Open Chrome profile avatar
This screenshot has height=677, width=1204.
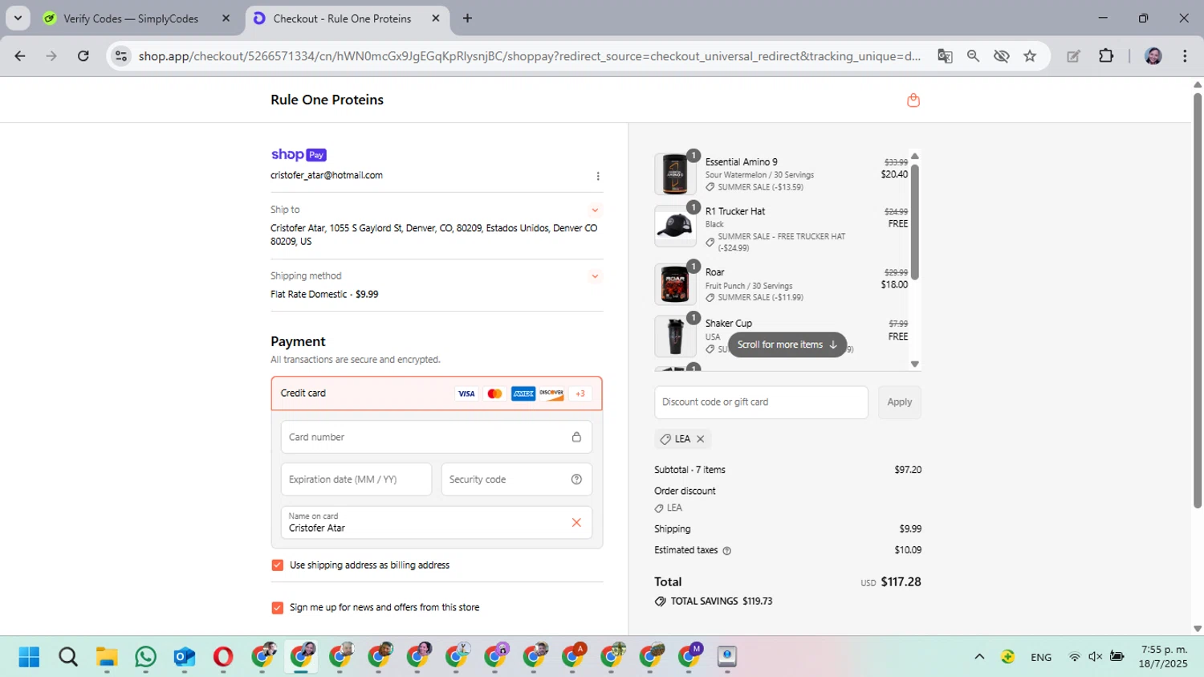(1153, 56)
